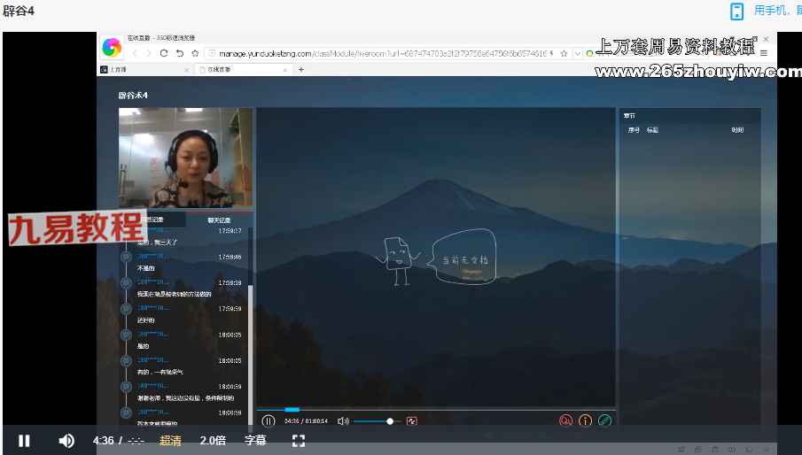Click the avatar beside the 17:59:46 message
The image size is (802, 455).
pos(126,257)
